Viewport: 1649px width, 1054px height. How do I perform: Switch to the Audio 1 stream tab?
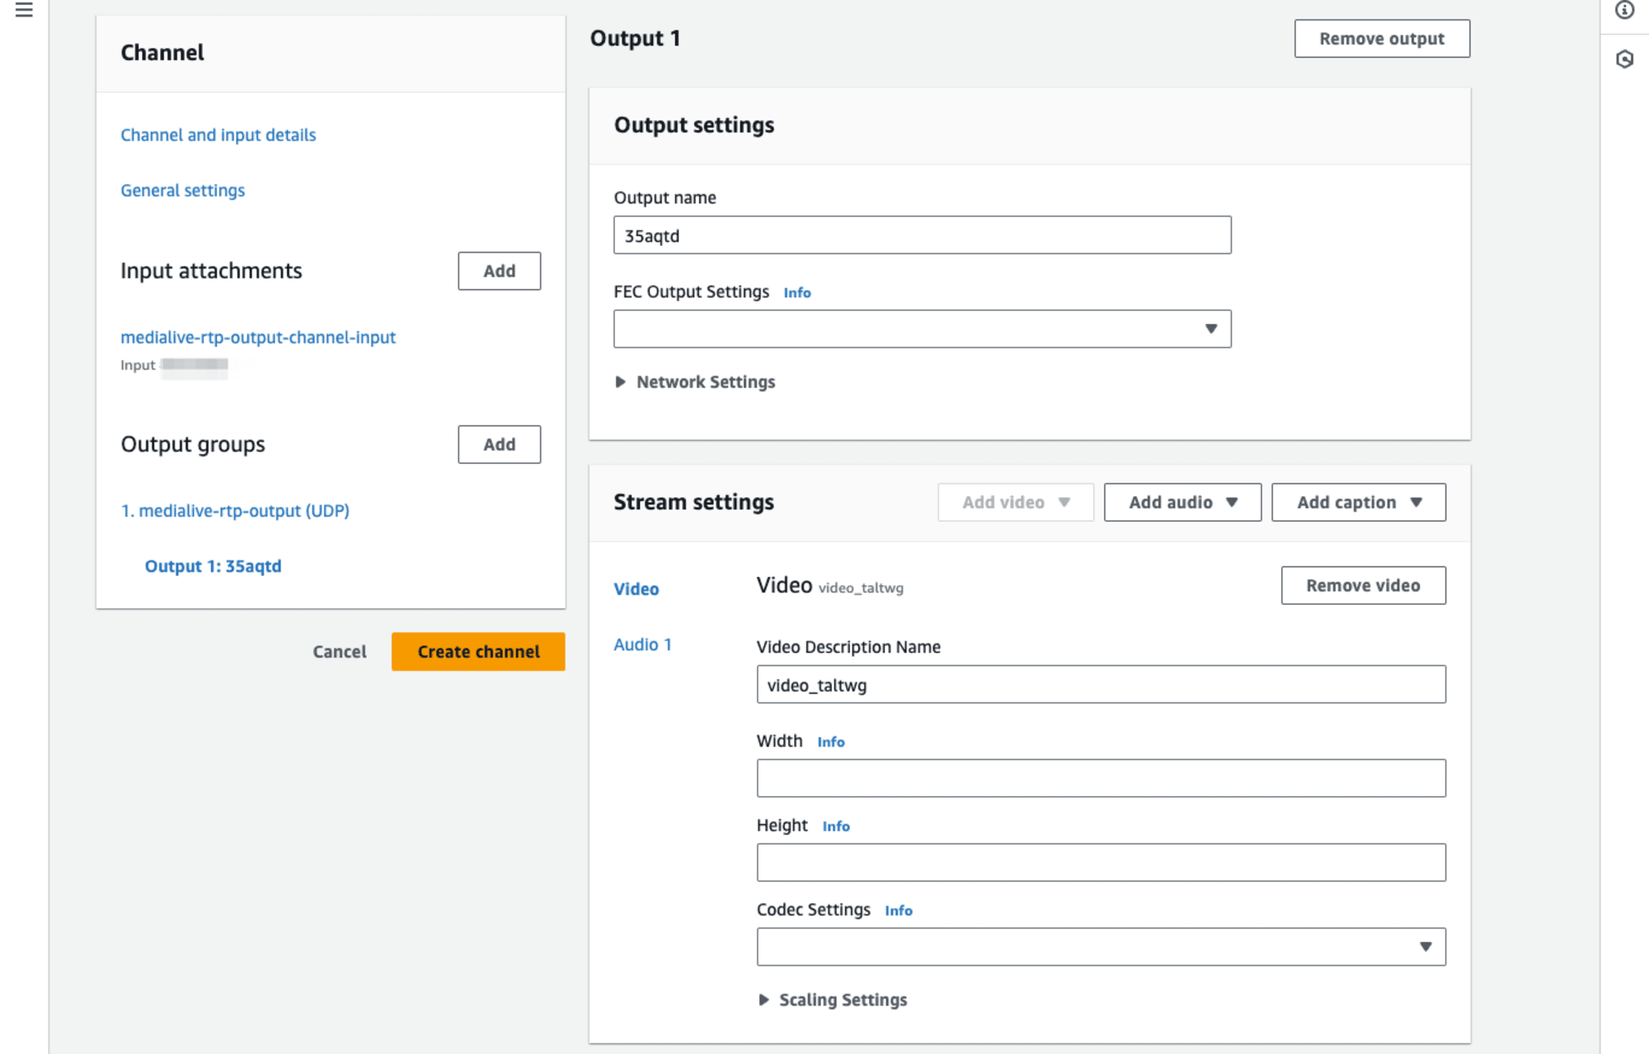(x=642, y=644)
